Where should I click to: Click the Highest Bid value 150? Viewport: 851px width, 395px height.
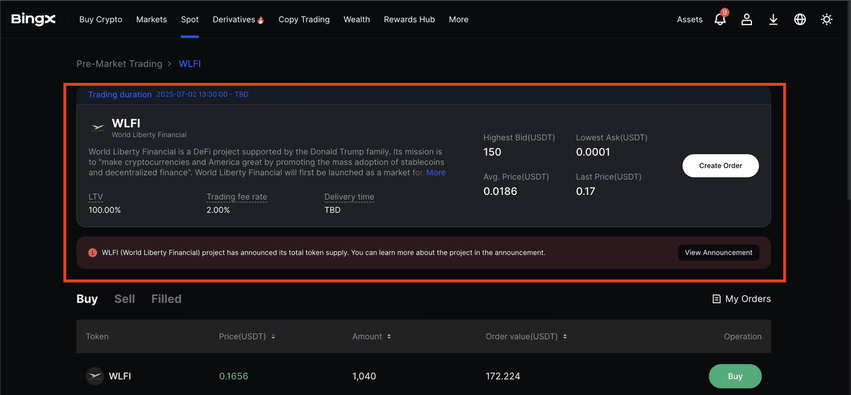(493, 152)
